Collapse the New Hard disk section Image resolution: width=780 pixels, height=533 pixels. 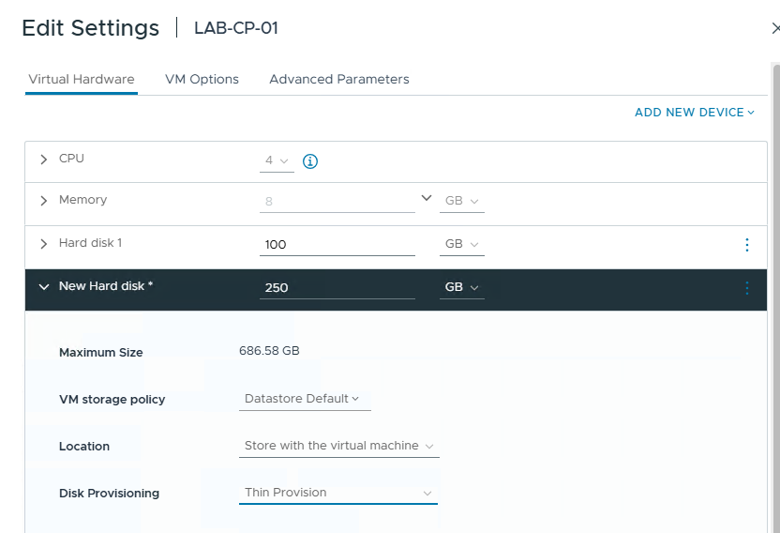[43, 287]
